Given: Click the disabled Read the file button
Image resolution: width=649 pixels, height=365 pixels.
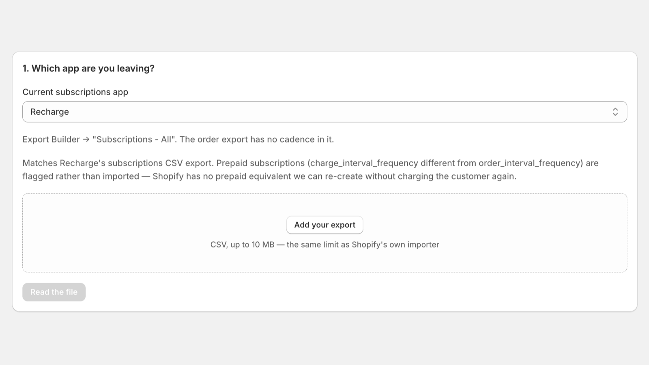Looking at the screenshot, I should click(54, 292).
